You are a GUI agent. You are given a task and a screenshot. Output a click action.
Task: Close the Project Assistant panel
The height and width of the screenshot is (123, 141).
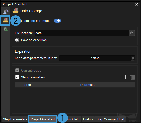point(137,4)
